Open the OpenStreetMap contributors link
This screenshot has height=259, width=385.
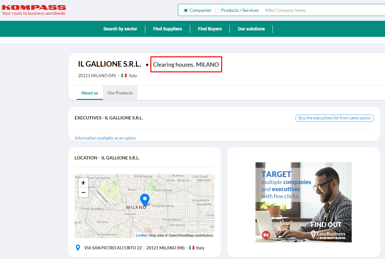pyautogui.click(x=191, y=235)
